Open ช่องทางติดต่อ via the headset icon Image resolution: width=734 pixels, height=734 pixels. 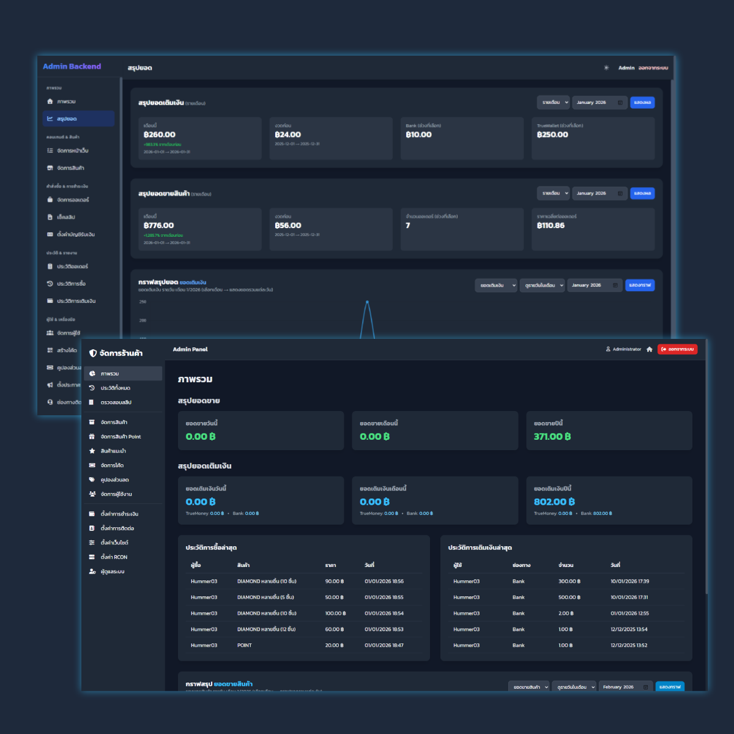coord(49,402)
